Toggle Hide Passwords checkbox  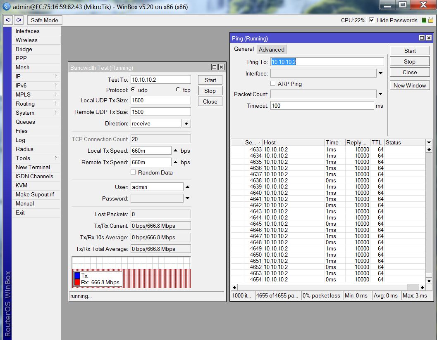point(372,20)
